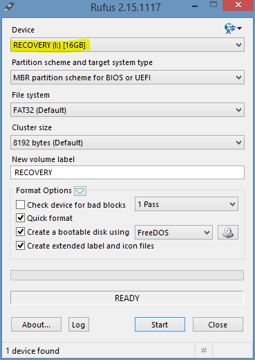Image resolution: width=255 pixels, height=360 pixels.
Task: Open the FreeDOS boot type dropdown
Action: tap(173, 233)
